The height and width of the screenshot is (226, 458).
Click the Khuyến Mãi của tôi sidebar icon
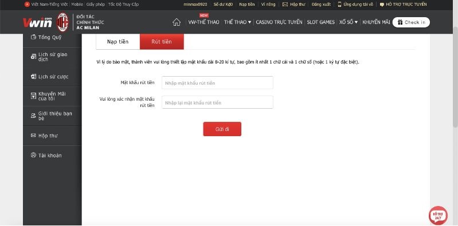[33, 96]
